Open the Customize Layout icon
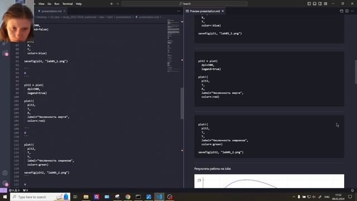The height and width of the screenshot is (201, 357). (326, 4)
